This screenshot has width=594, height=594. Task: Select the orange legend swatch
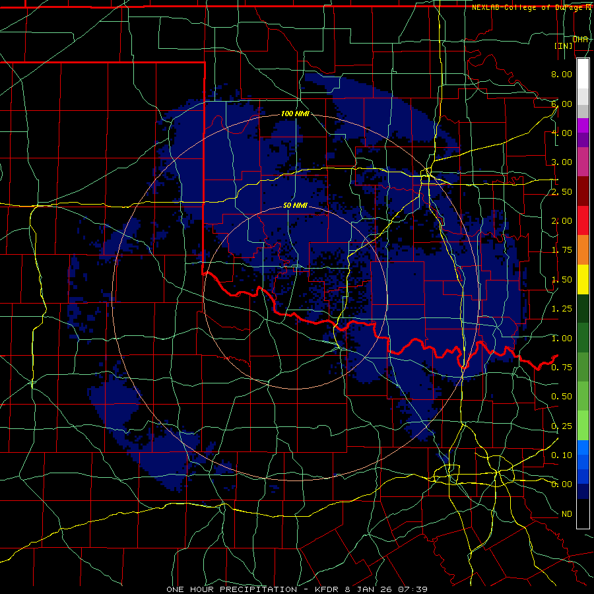click(x=583, y=250)
